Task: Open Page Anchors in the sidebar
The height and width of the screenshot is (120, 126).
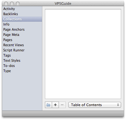Action: pos(22,29)
